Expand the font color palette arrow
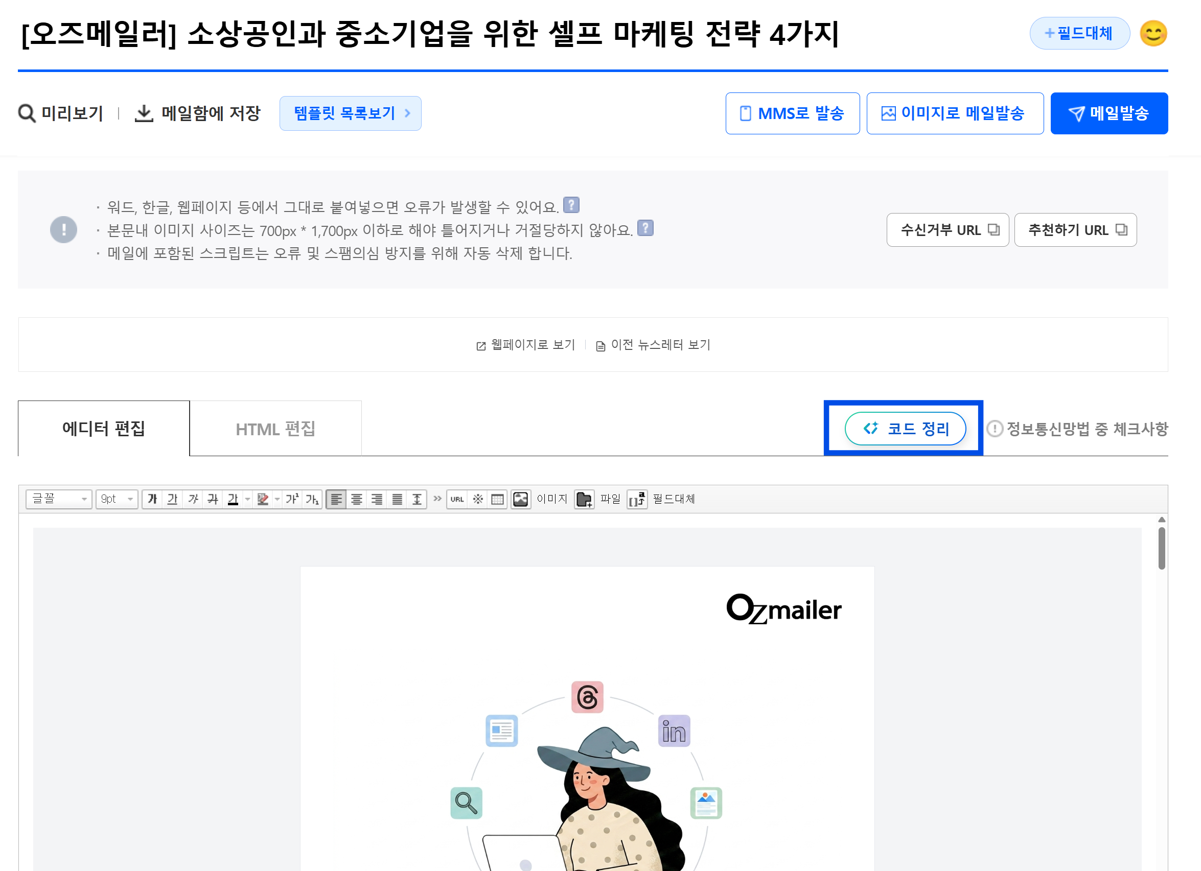The image size is (1201, 871). [x=247, y=499]
